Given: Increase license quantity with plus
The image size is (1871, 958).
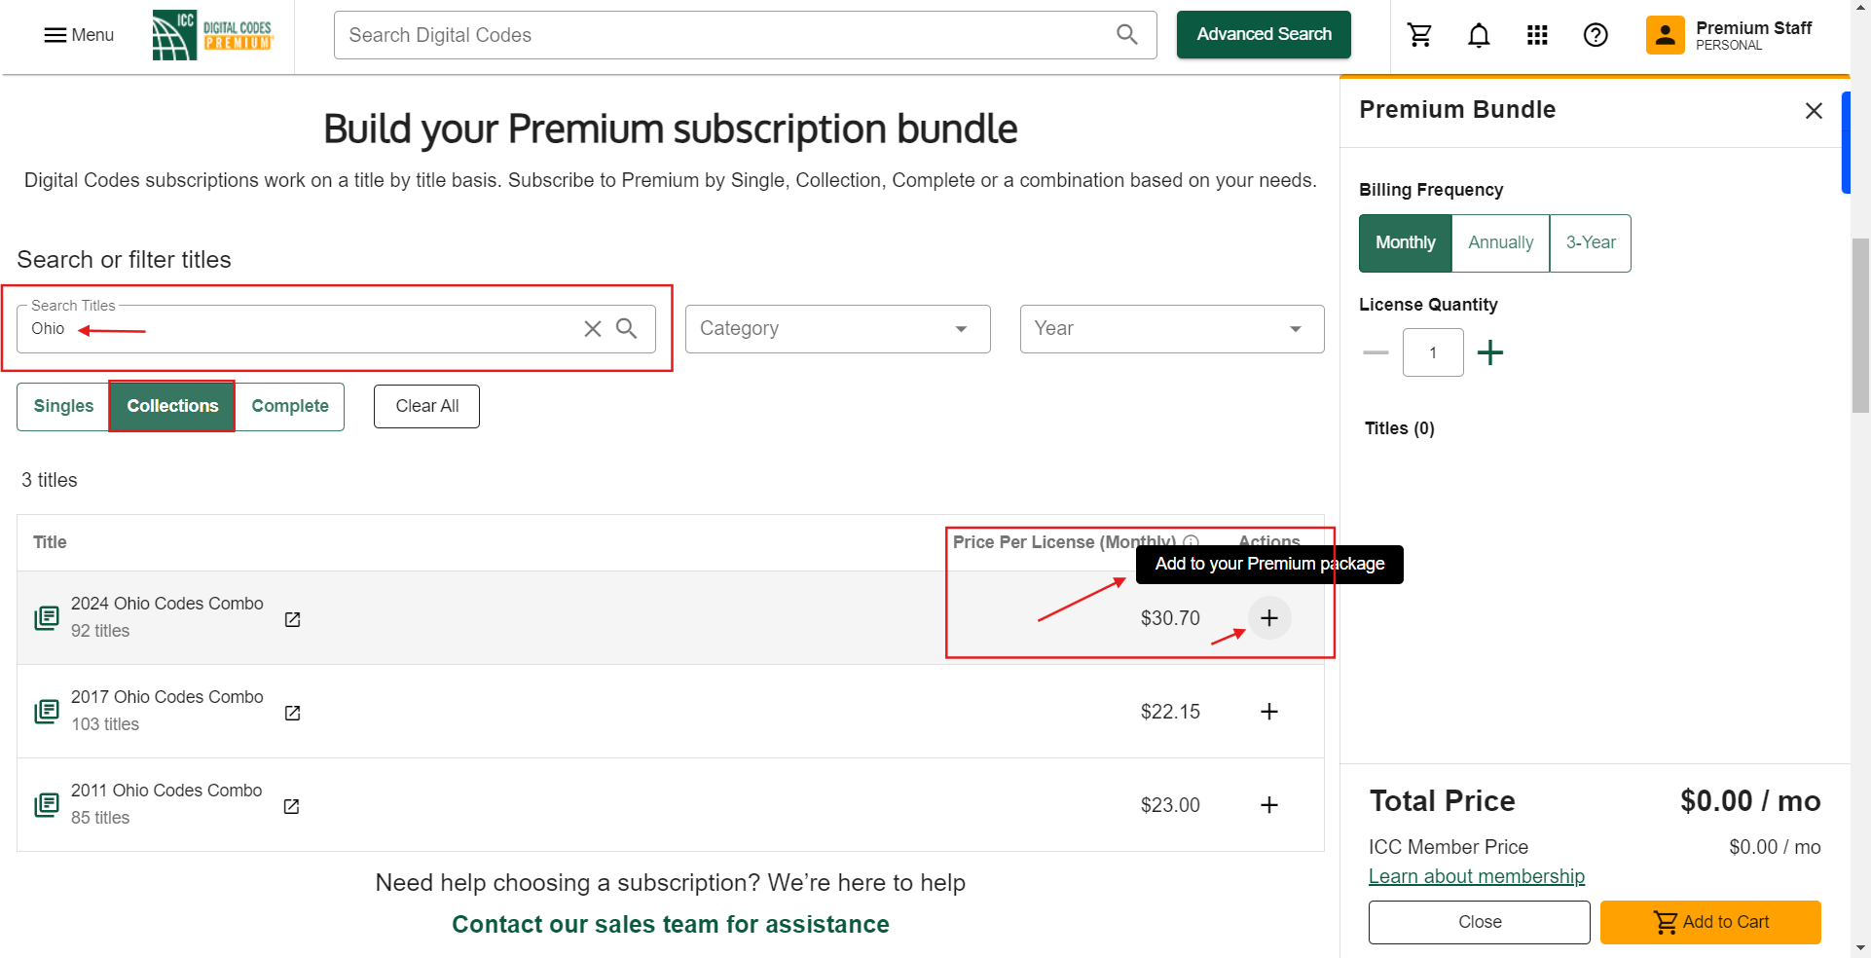Looking at the screenshot, I should coord(1489,352).
